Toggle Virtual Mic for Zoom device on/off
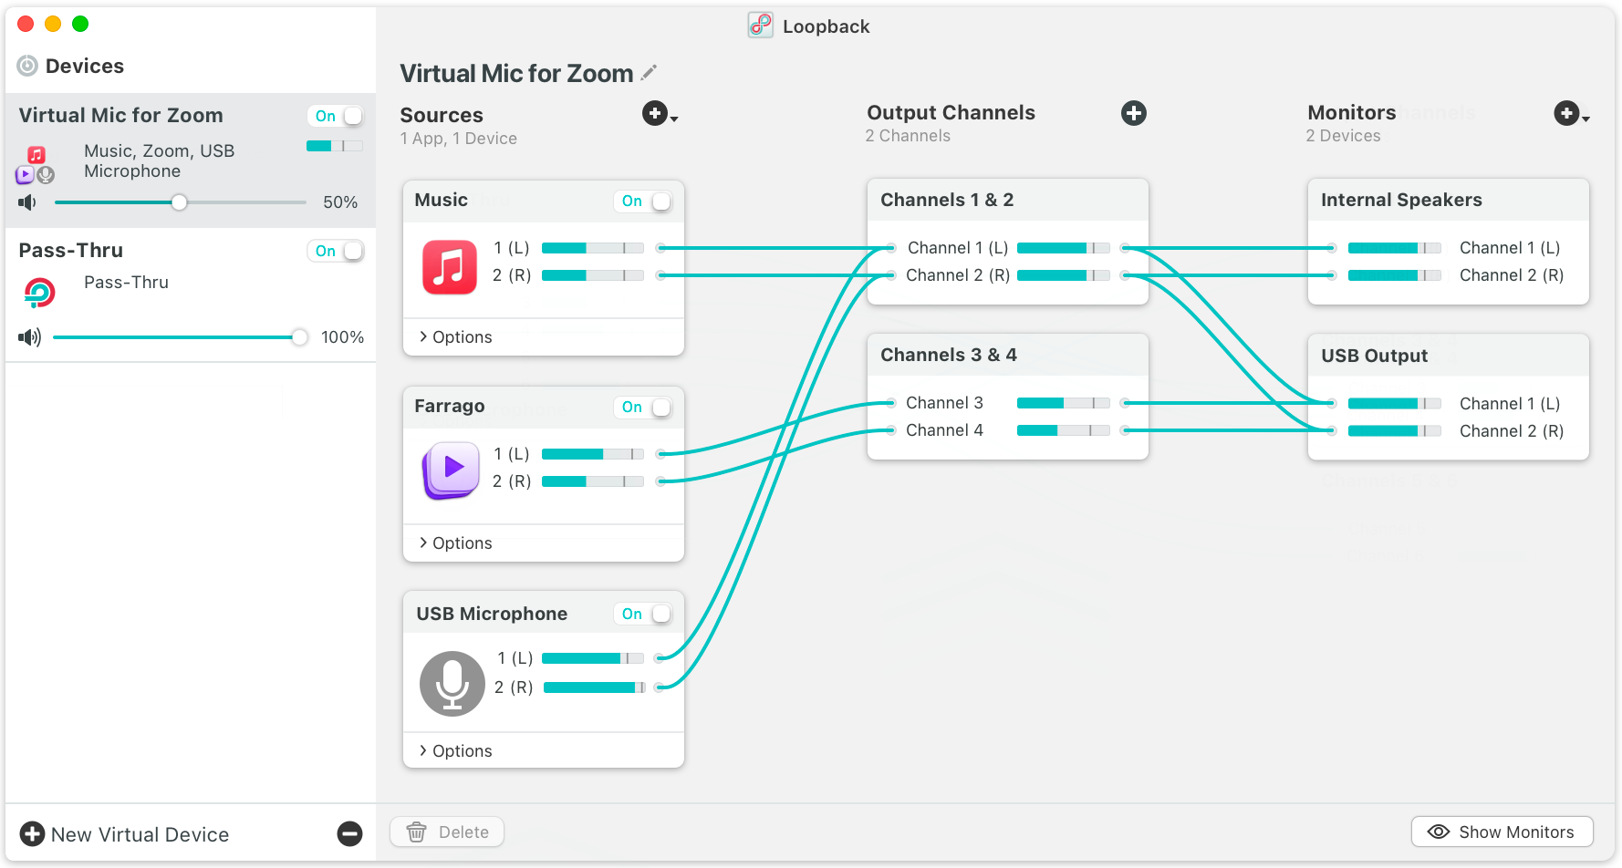Screen dimensions: 1622x868 point(336,116)
